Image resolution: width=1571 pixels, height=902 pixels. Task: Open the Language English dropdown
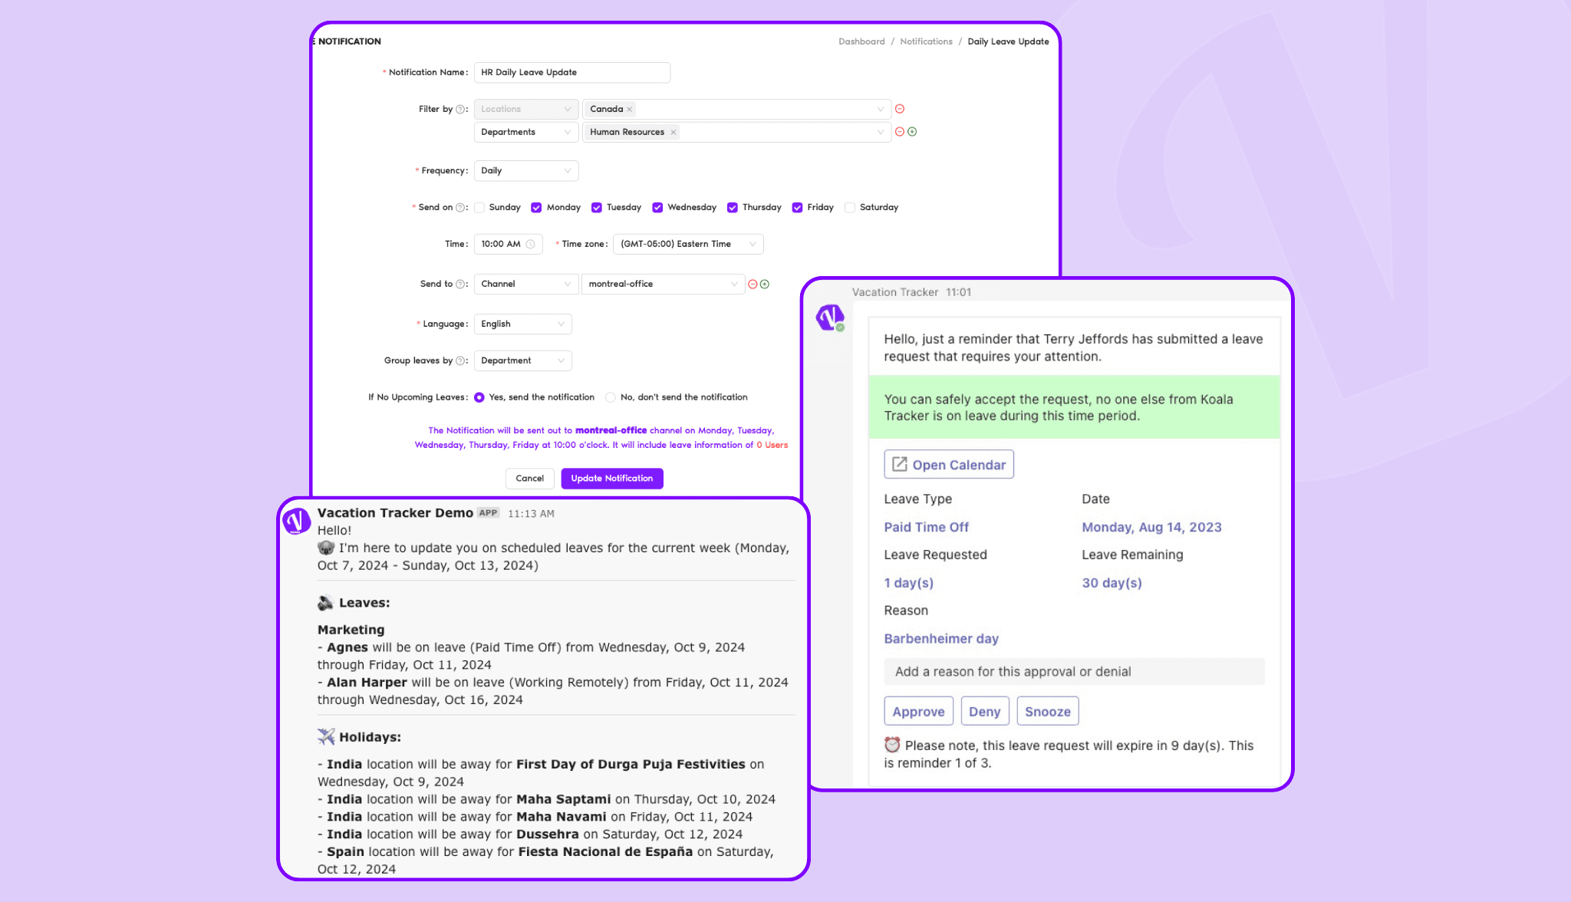point(522,324)
